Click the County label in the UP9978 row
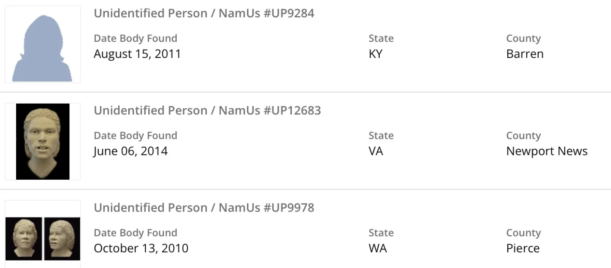The image size is (611, 268). 523,233
